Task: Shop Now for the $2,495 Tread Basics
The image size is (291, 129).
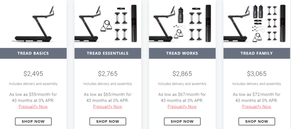Action: pyautogui.click(x=33, y=121)
